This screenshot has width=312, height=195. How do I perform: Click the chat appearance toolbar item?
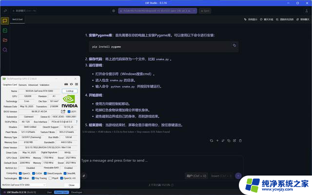(x=267, y=19)
